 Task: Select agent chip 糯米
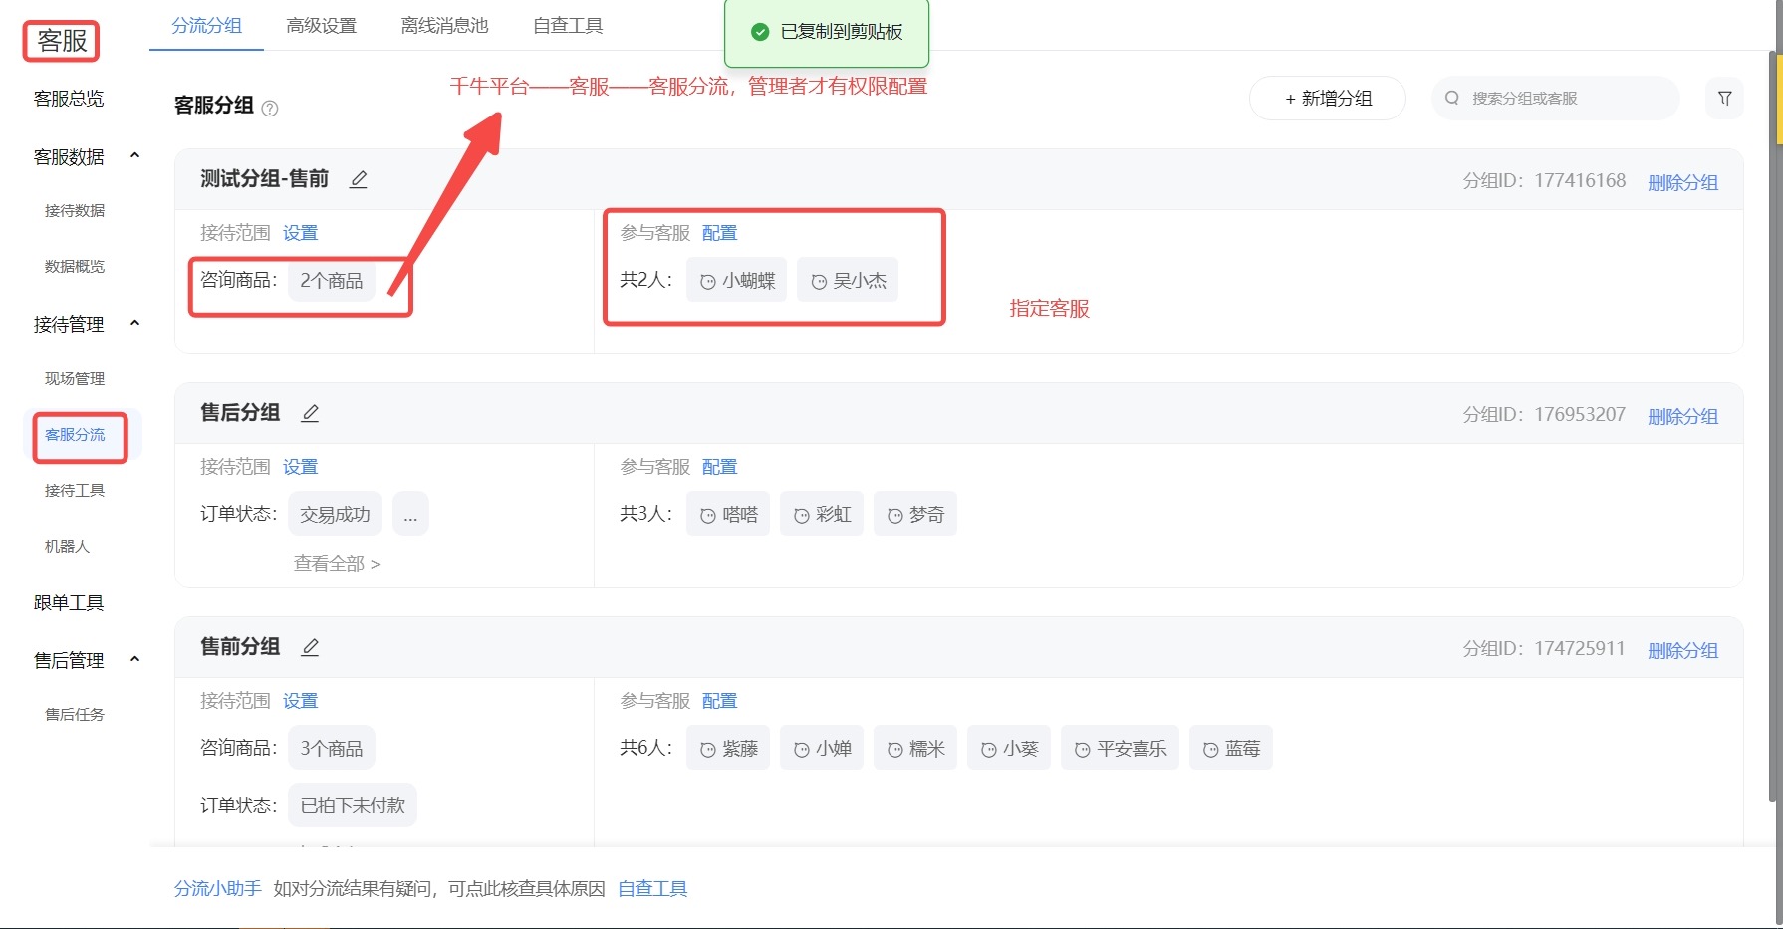point(915,748)
